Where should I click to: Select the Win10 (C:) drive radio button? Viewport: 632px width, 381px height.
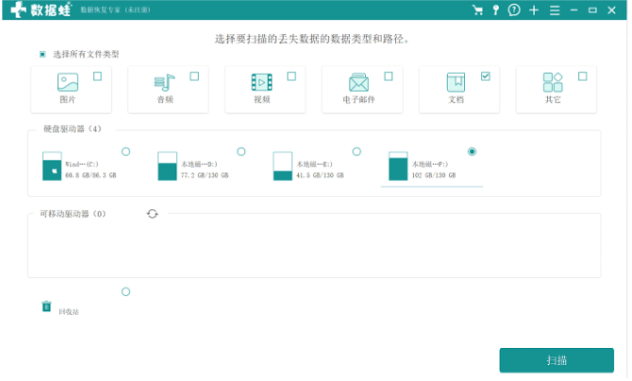click(125, 151)
